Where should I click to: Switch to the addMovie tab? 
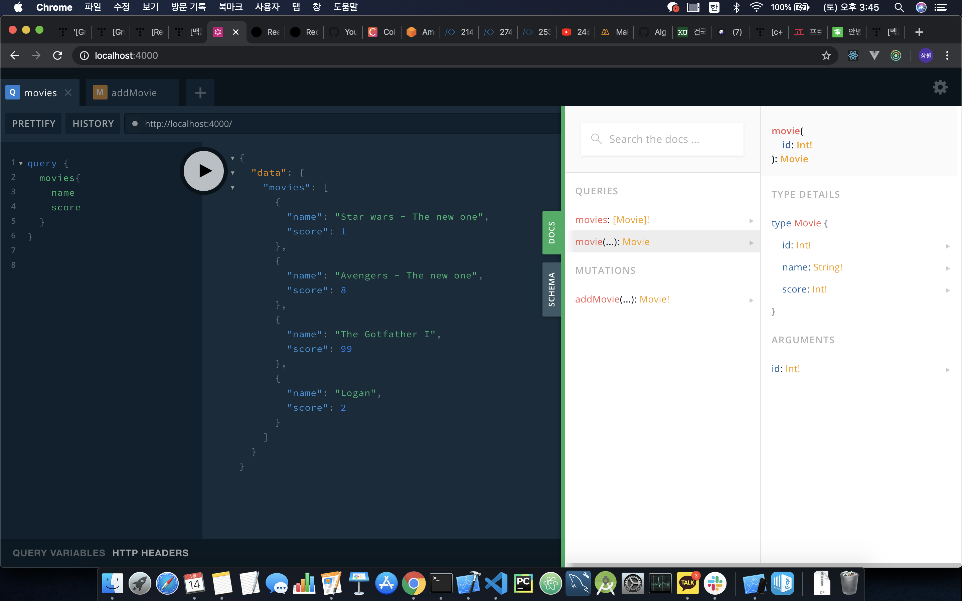coord(133,92)
